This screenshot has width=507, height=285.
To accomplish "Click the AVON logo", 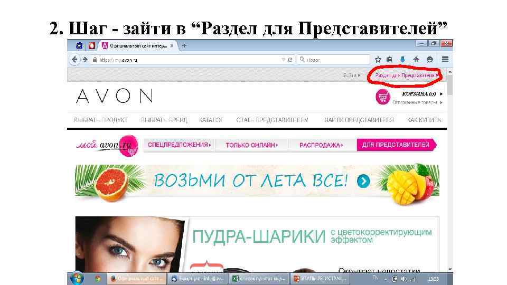I will coord(115,96).
